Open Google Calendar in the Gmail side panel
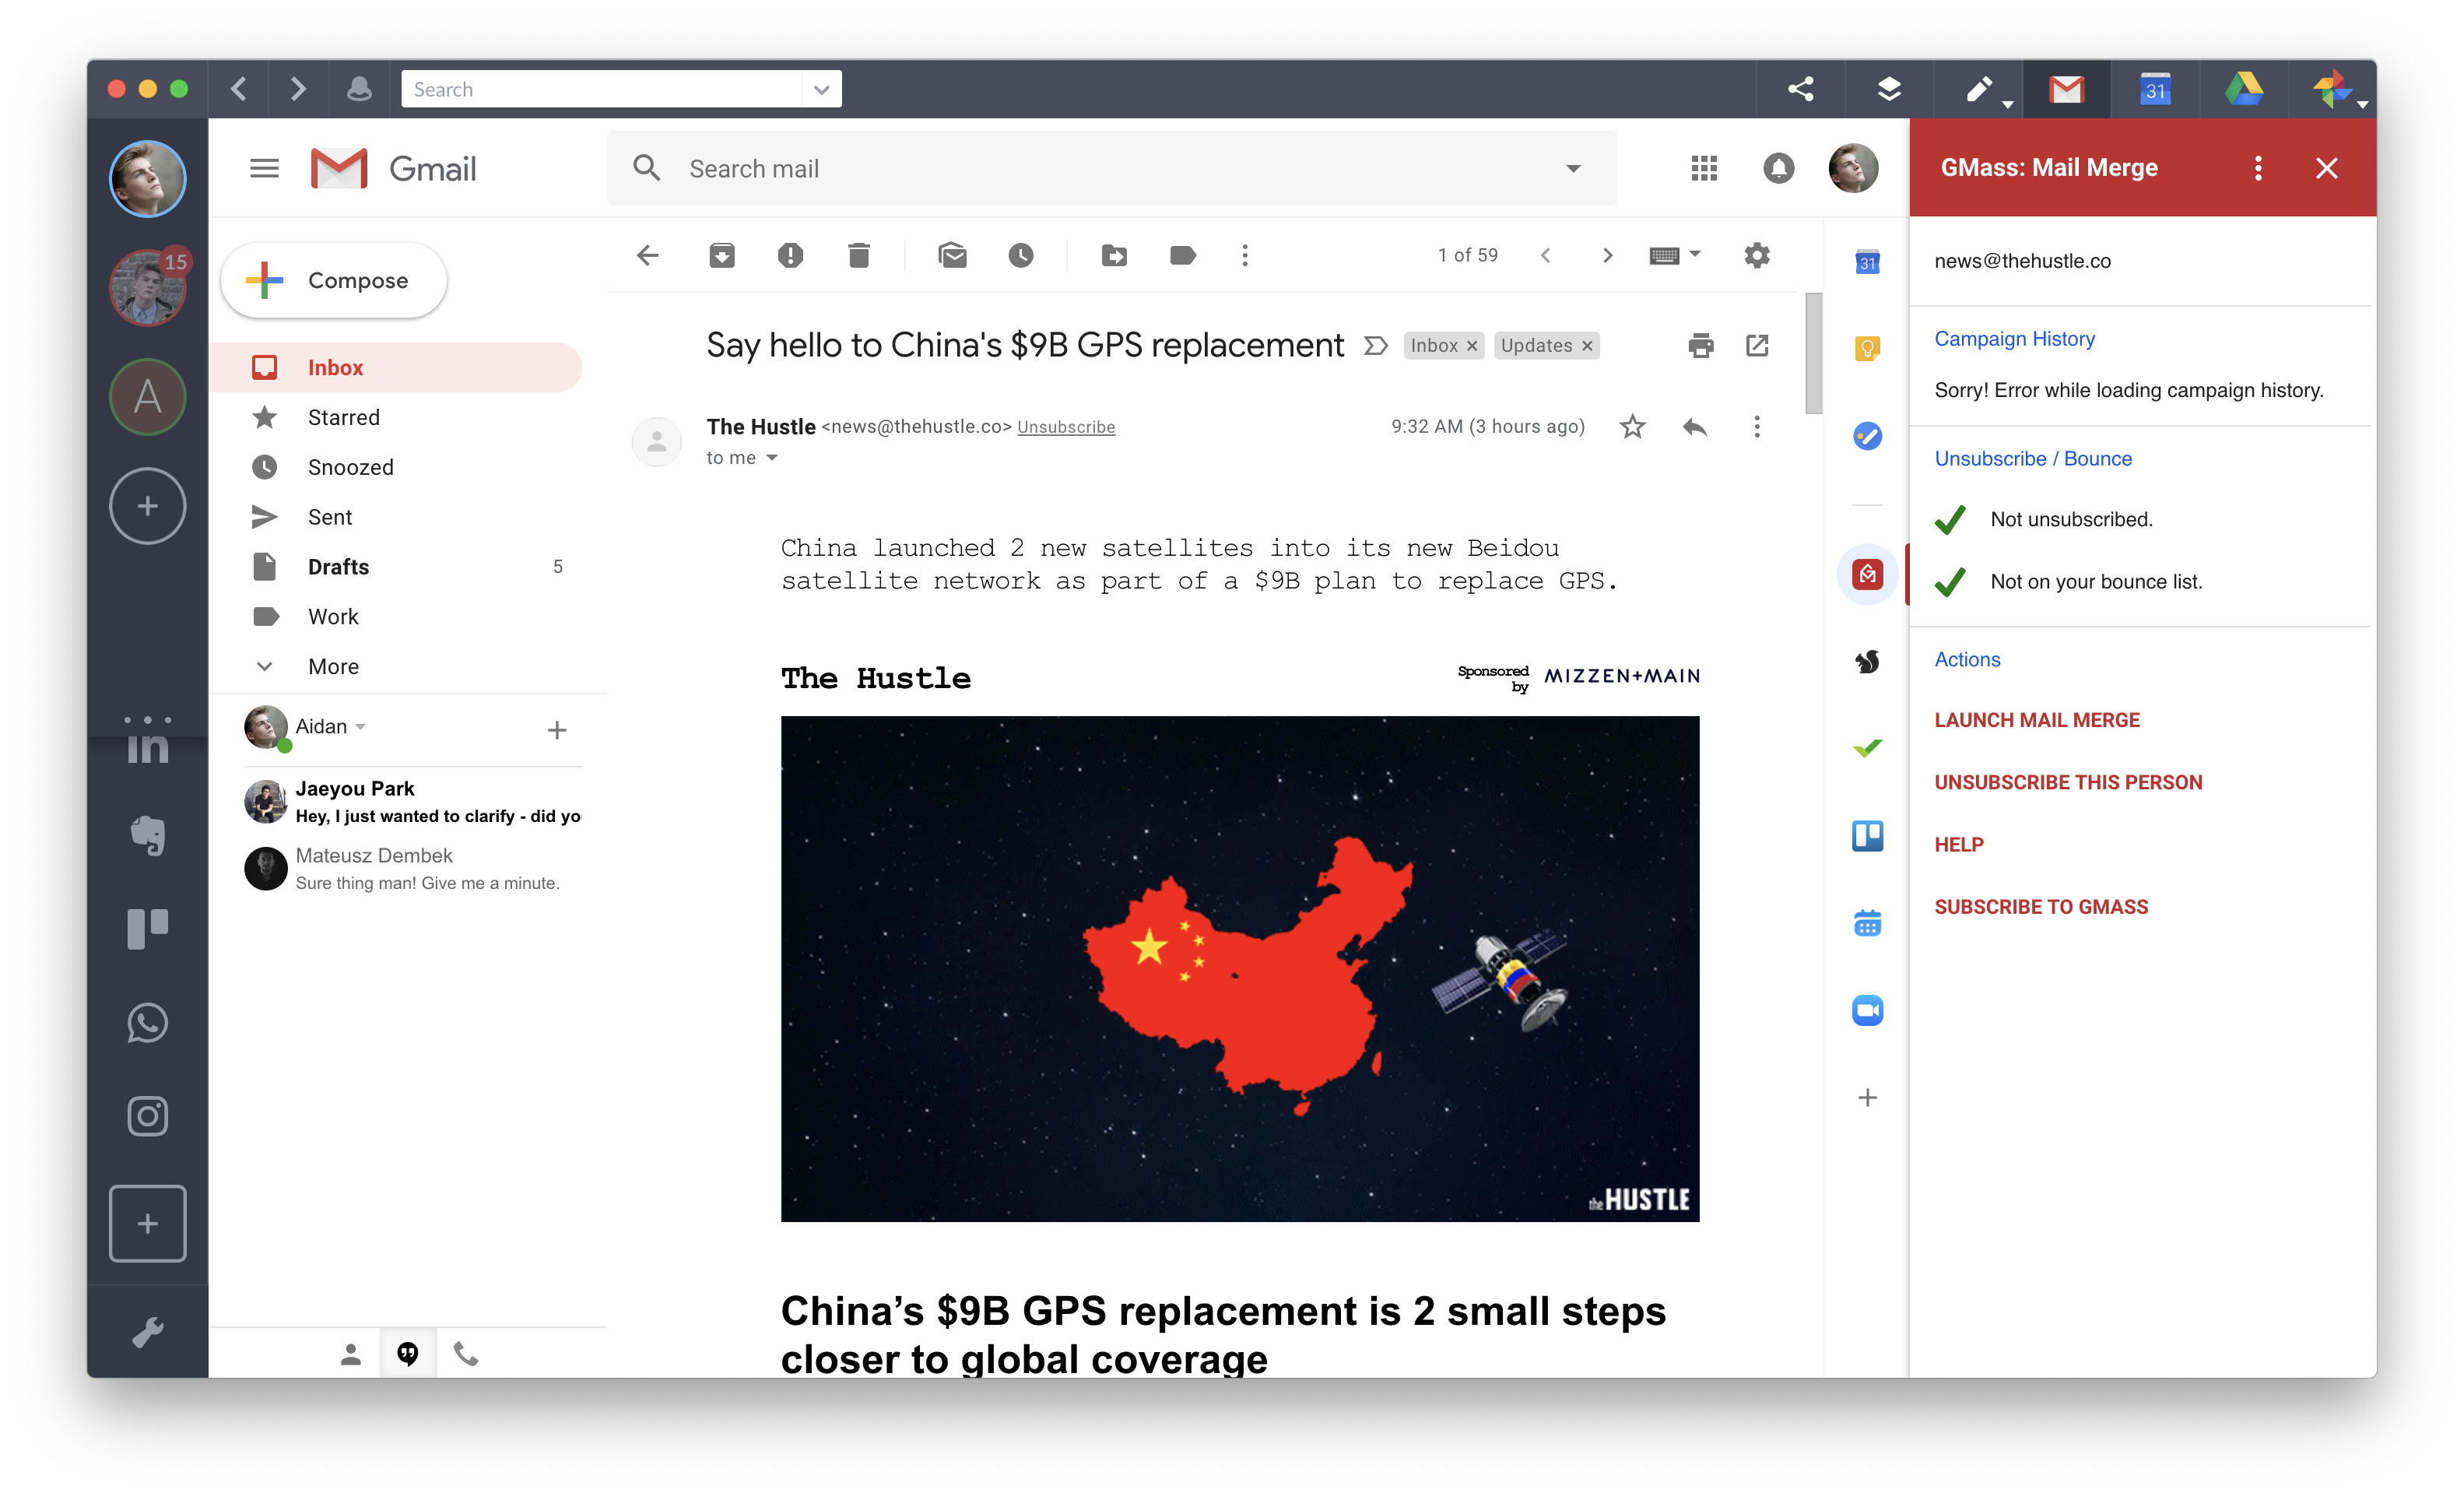2464x1493 pixels. point(1867,262)
